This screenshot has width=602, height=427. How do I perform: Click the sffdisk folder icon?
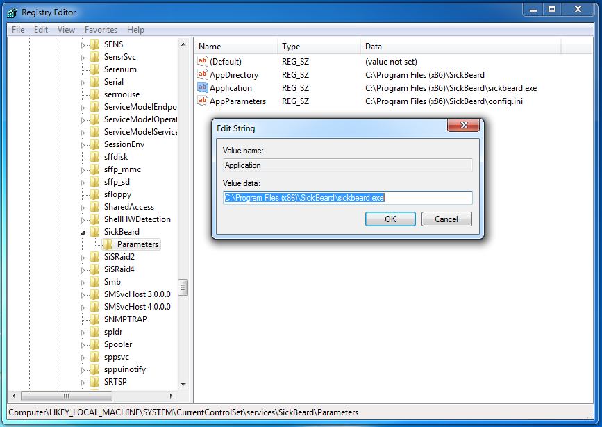click(x=95, y=157)
